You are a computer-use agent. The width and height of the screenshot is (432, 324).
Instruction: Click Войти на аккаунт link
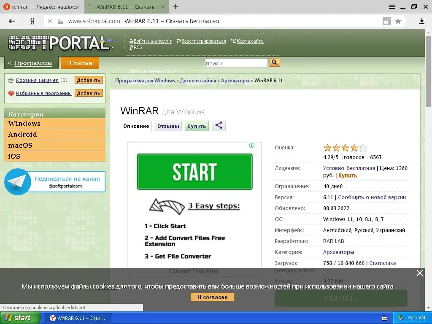[x=153, y=41]
